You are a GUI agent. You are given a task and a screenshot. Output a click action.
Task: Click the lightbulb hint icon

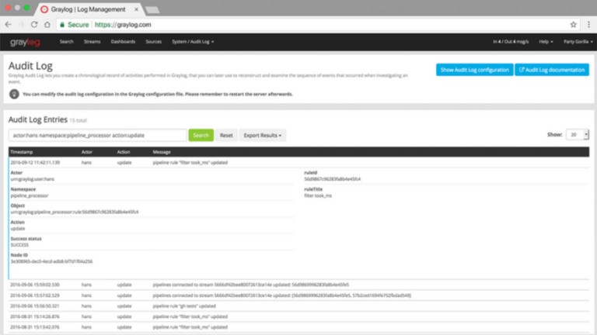14,93
